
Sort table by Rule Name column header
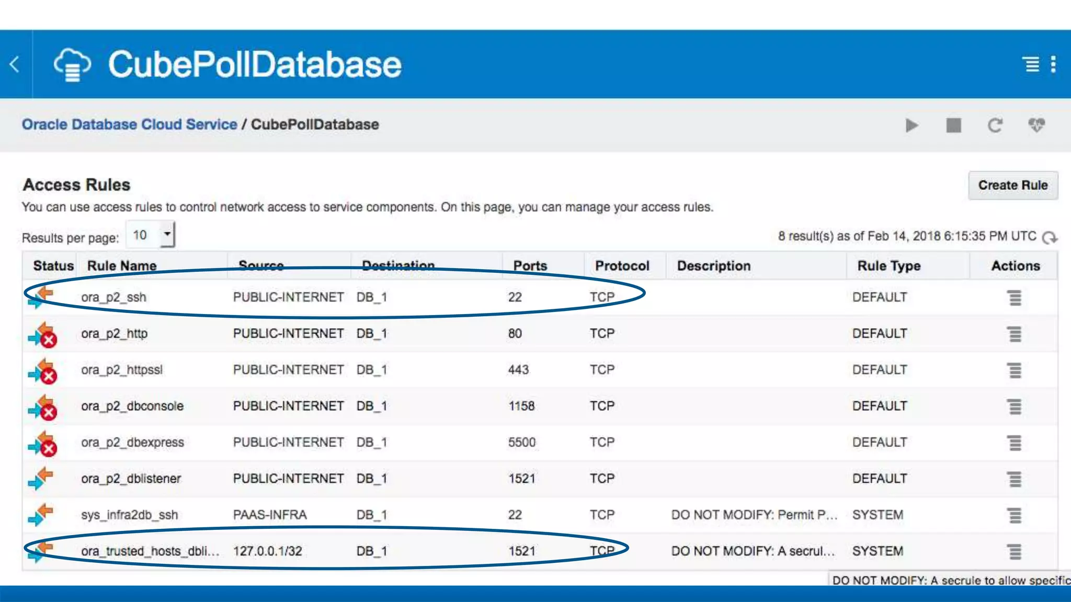click(x=122, y=265)
